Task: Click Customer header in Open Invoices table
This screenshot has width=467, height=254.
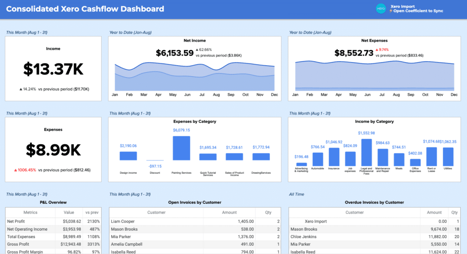Action: pyautogui.click(x=156, y=213)
